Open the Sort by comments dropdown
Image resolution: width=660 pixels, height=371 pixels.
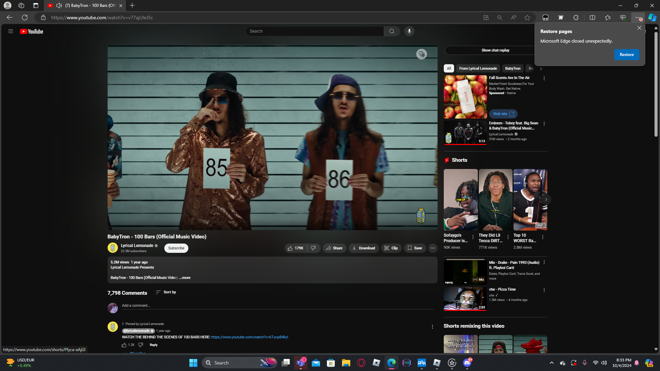[x=166, y=292]
